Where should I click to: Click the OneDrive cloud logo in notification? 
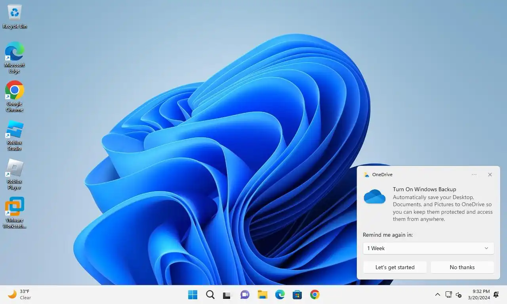[374, 196]
